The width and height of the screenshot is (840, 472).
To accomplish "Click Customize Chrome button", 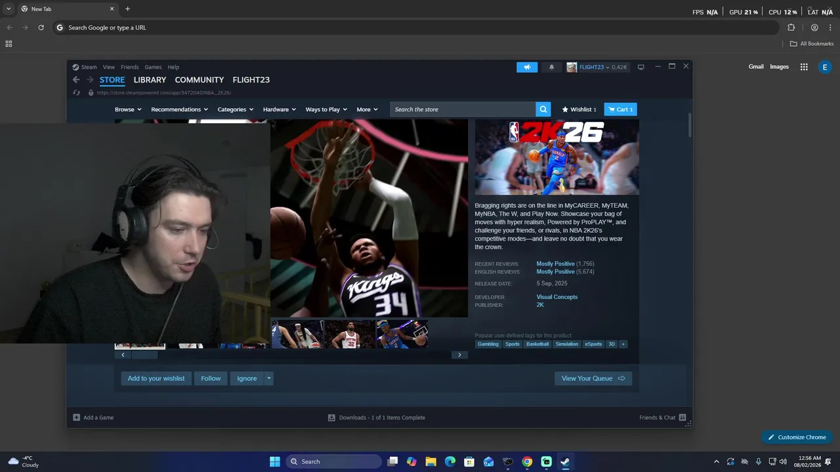I will pyautogui.click(x=797, y=437).
